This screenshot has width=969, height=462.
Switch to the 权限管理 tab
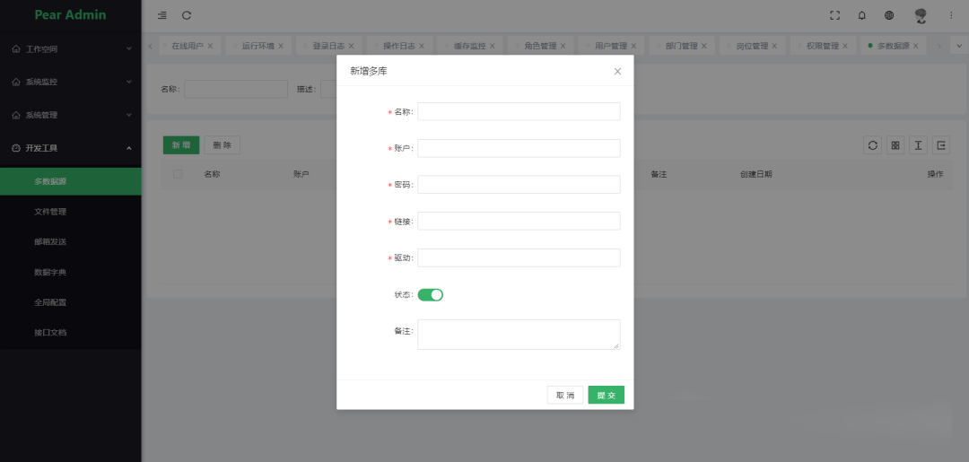point(822,46)
